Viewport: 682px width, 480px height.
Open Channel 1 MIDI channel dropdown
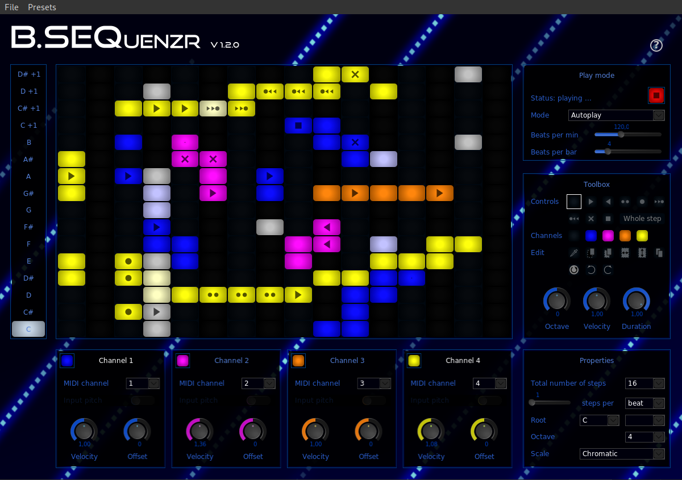[143, 383]
